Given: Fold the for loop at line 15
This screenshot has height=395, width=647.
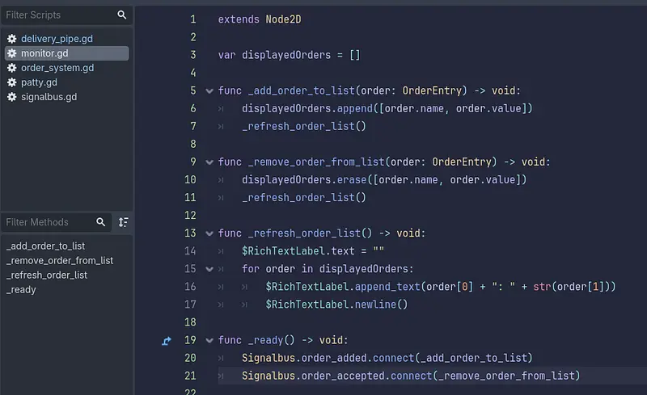Looking at the screenshot, I should click(x=210, y=269).
